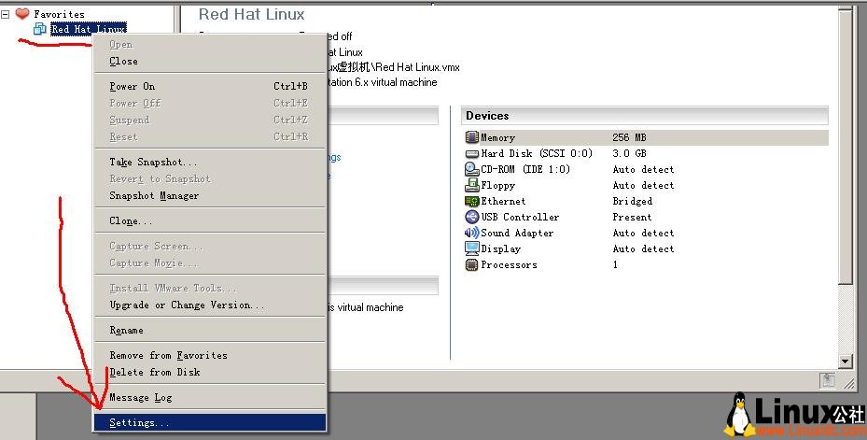867x440 pixels.
Task: Click the Sound Adapter device icon
Action: 471,233
